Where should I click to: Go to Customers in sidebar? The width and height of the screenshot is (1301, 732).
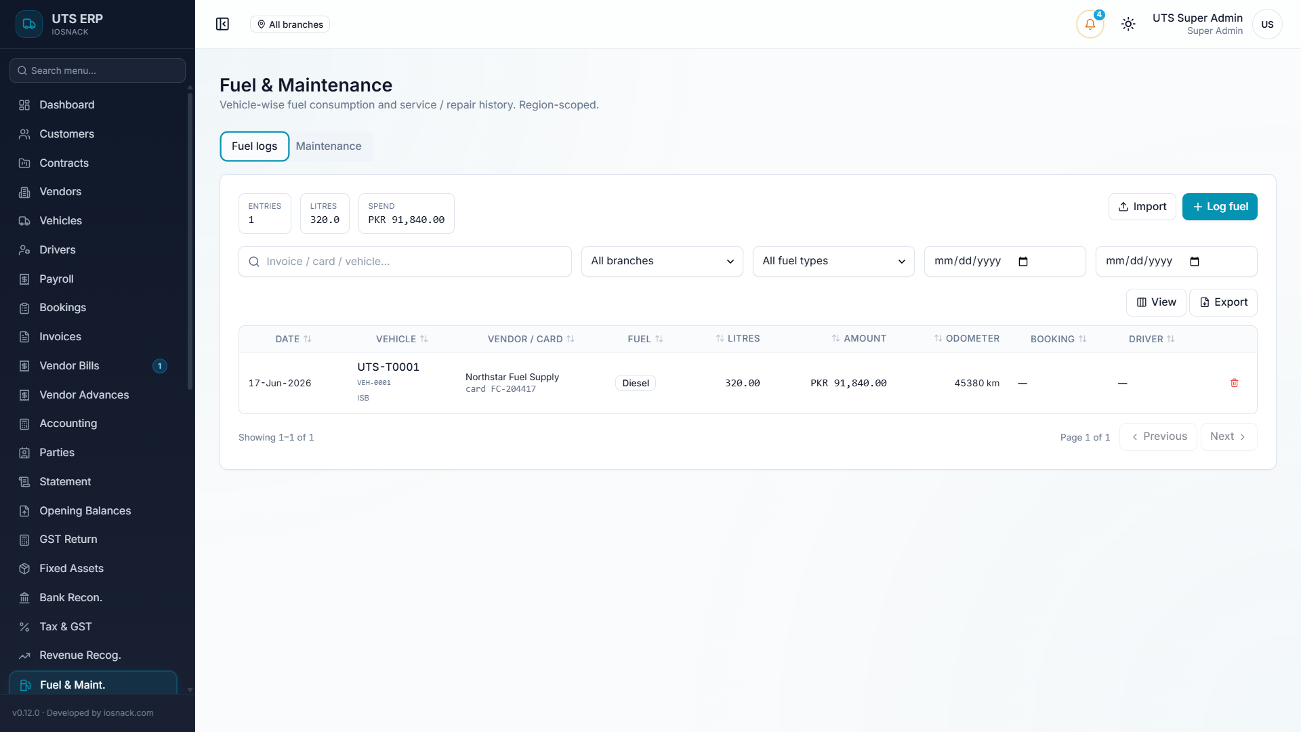click(x=94, y=134)
